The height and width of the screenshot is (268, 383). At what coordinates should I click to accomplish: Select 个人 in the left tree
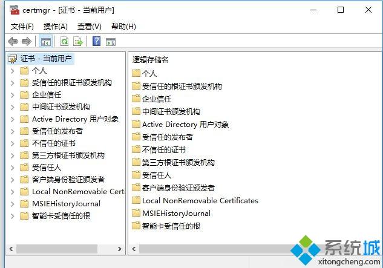pyautogui.click(x=39, y=71)
